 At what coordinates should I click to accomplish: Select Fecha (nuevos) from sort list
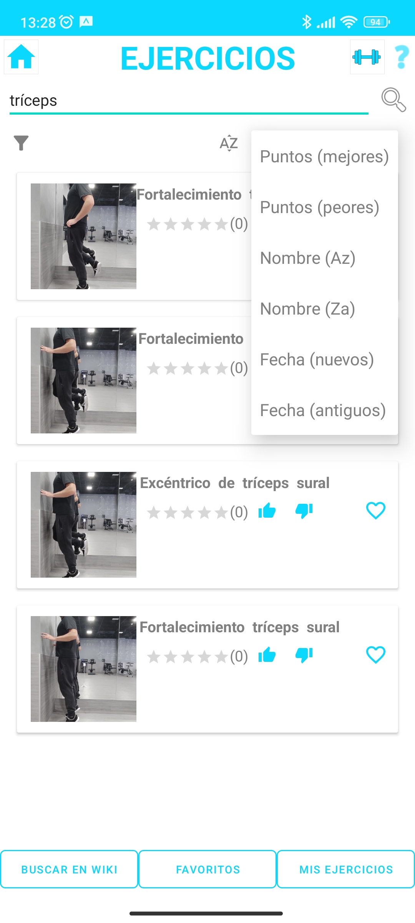(x=317, y=360)
